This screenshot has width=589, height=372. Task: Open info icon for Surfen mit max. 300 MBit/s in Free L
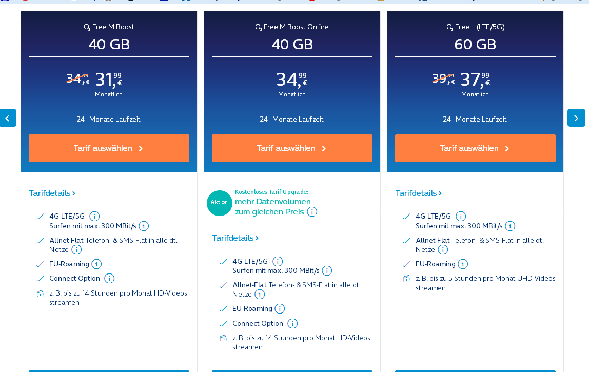pos(510,226)
